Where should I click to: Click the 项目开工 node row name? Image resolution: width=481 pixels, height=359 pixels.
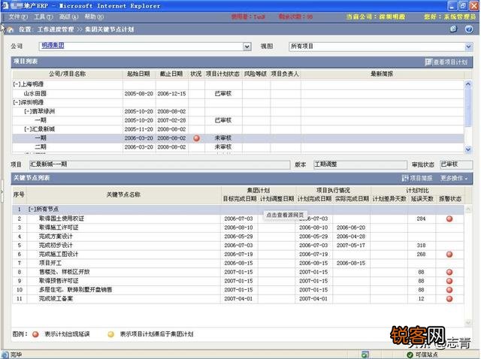[x=50, y=263]
